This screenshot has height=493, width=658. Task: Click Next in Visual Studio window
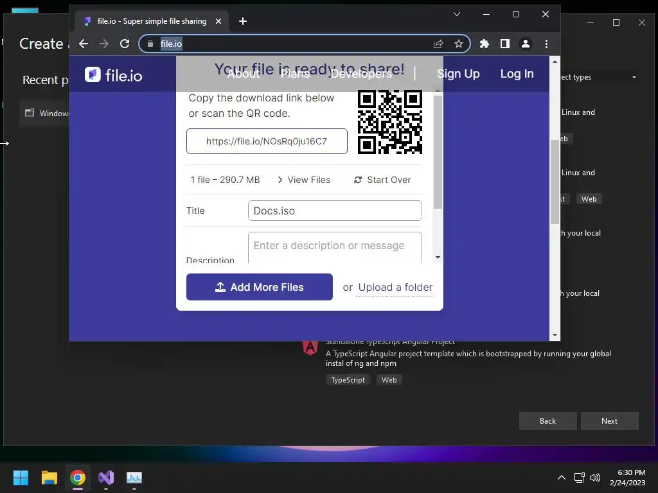point(609,421)
